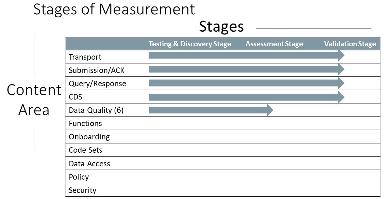This screenshot has height=199, width=384.
Task: Select the Onboarding row
Action: [223, 136]
